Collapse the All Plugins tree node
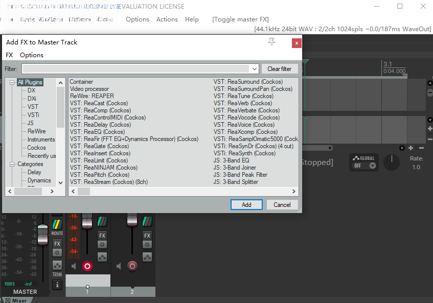Viewport: 433px width, 303px height. click(12, 82)
